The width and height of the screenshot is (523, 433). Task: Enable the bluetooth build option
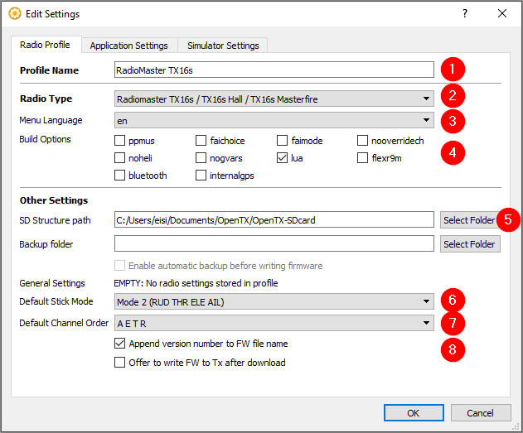click(119, 176)
